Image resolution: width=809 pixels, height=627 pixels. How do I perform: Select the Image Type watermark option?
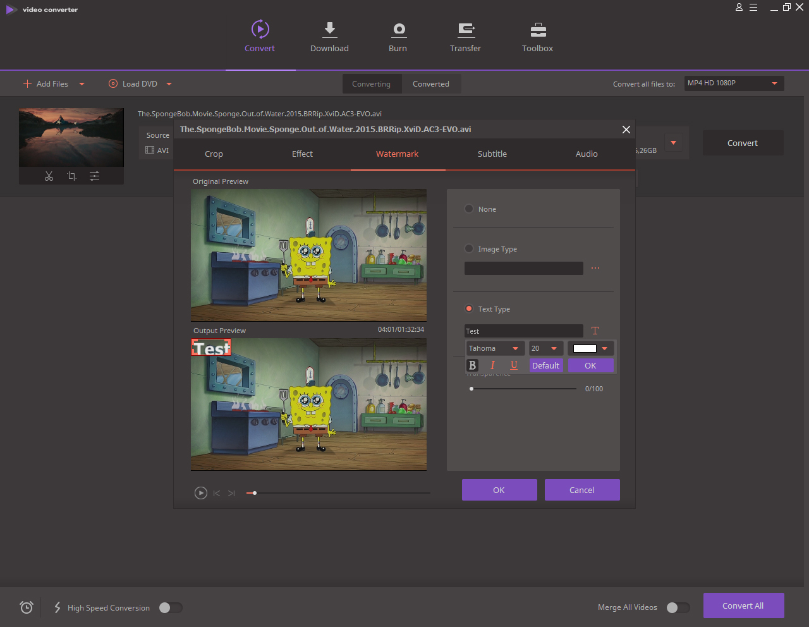(x=469, y=248)
